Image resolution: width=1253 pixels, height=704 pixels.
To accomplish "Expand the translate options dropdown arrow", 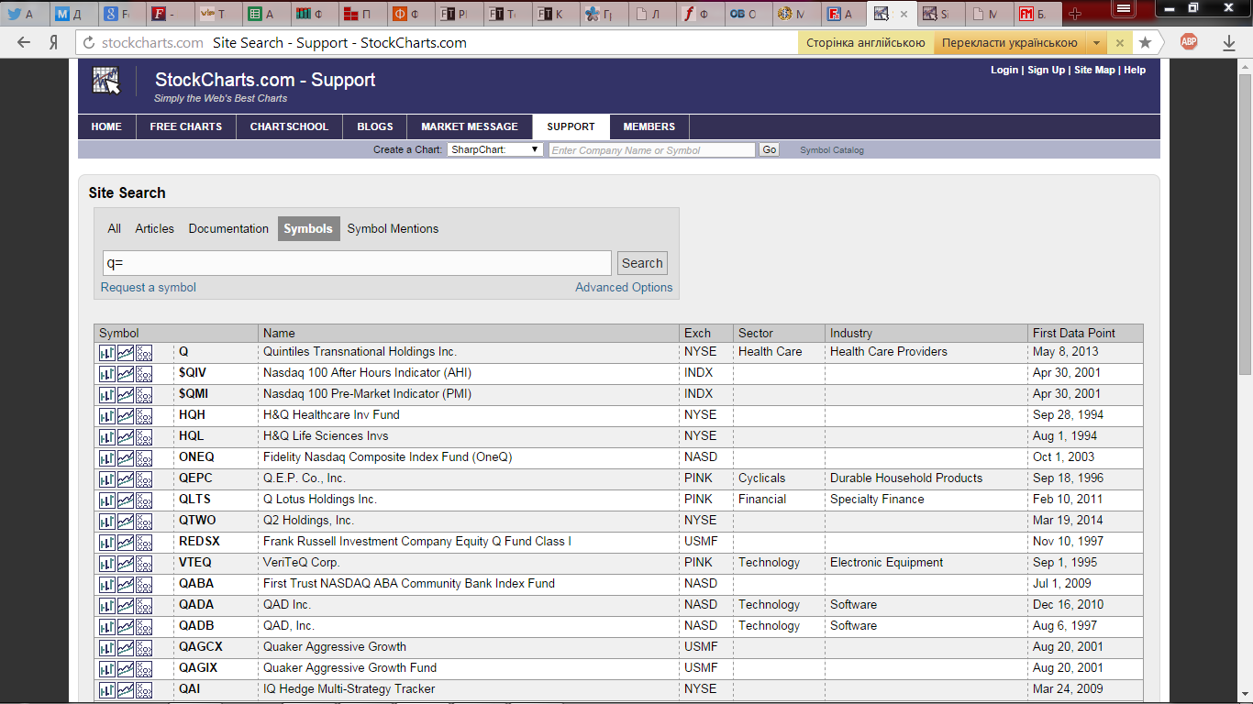I will [x=1097, y=42].
